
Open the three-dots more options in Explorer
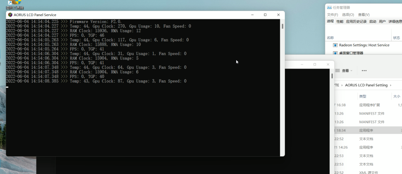364,71
